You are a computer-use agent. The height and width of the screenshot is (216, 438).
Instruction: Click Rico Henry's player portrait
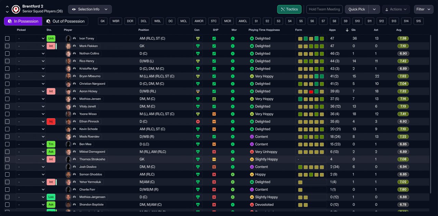[x=68, y=61]
